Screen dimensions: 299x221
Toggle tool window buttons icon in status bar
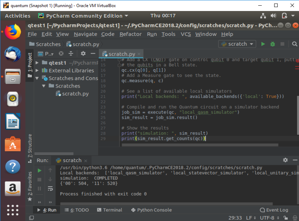click(x=32, y=217)
